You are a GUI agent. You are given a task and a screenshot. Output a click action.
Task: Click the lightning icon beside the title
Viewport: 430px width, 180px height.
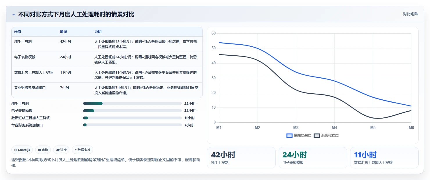(x=14, y=14)
